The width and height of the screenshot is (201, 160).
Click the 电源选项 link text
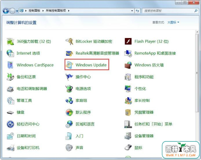coord(83,89)
